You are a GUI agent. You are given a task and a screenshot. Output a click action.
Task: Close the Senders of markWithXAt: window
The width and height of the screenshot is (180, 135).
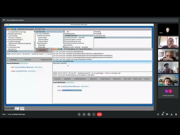[54, 49]
